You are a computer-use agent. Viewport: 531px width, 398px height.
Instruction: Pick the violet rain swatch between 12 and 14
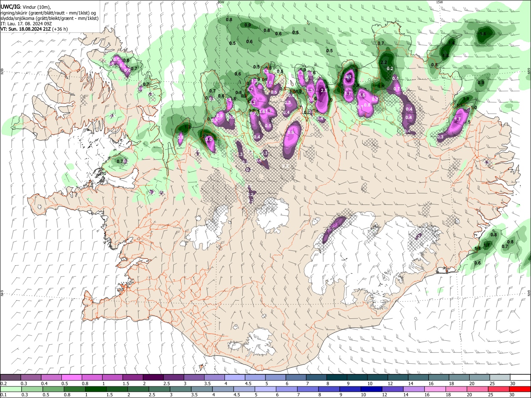pyautogui.click(x=392, y=389)
